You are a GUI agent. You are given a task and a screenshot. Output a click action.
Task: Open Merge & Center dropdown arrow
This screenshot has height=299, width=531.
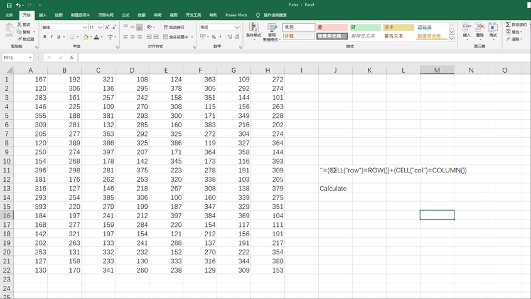coord(192,37)
